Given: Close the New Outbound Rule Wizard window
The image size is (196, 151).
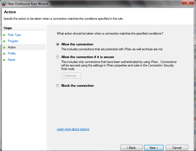Looking at the screenshot, I should [188, 2].
